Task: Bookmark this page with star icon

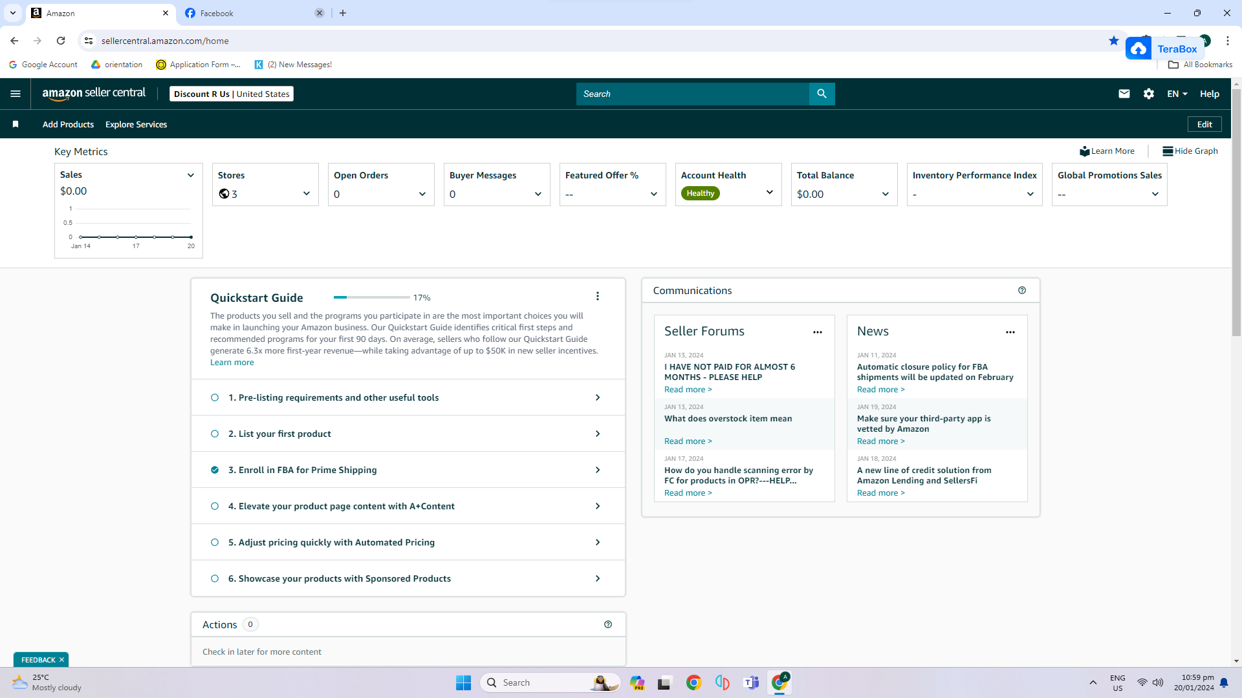Action: [x=1114, y=41]
